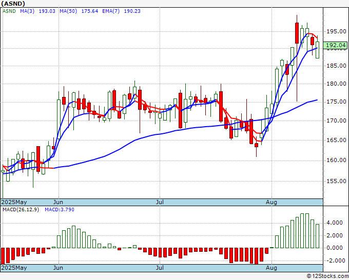The image size is (349, 280).
Task: Click the 160.00 price axis label
Action: [336, 160]
